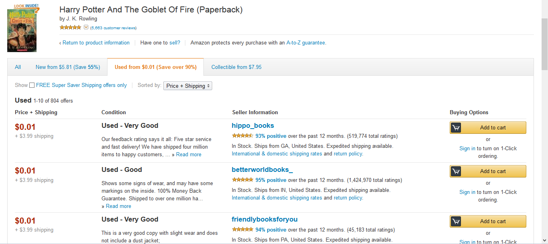Screen dimensions: 548x244
Task: Click Return to product information link
Action: click(96, 42)
